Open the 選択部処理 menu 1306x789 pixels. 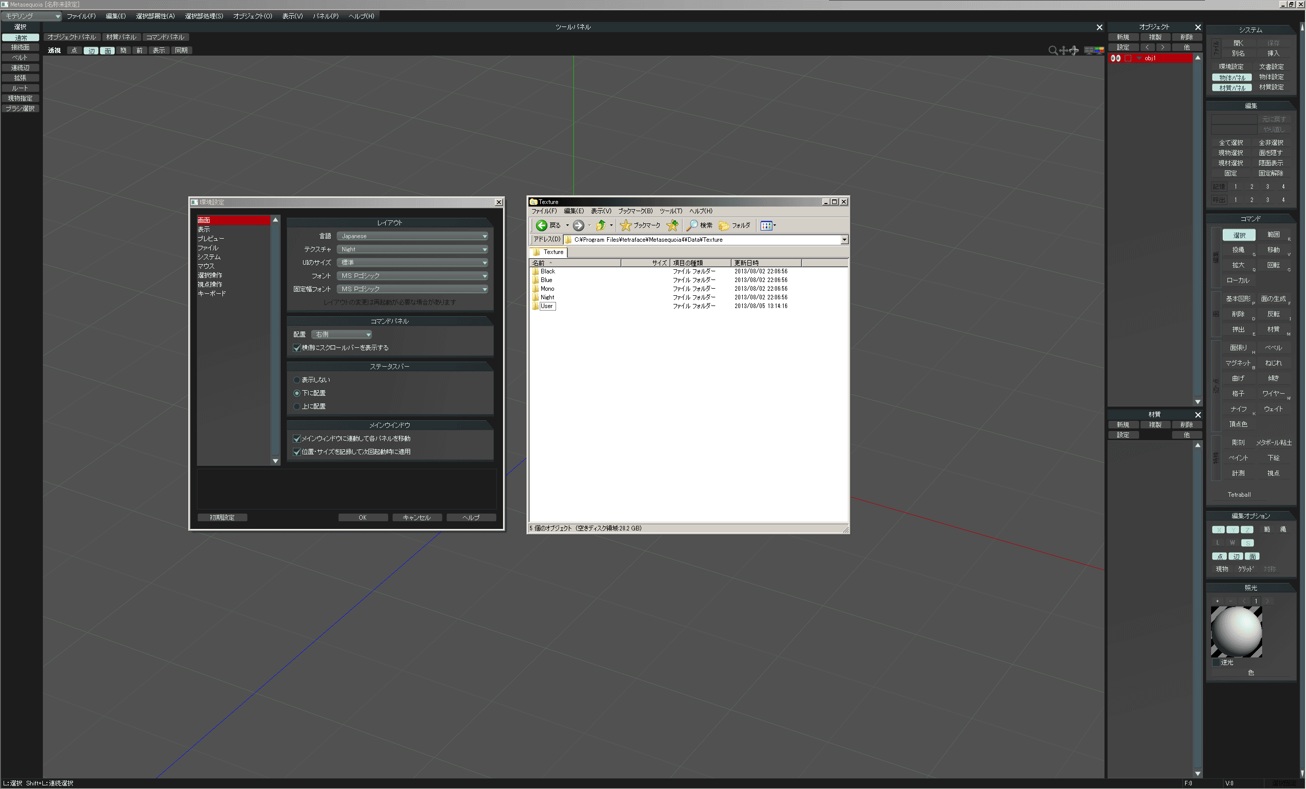[204, 16]
